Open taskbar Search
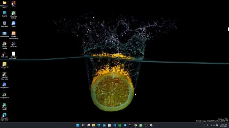 pos(83,125)
